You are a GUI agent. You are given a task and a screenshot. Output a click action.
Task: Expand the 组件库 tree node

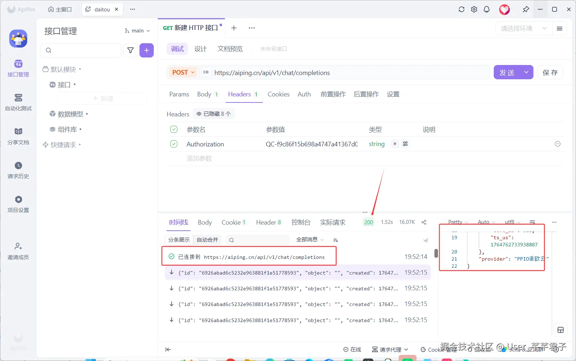[81, 129]
